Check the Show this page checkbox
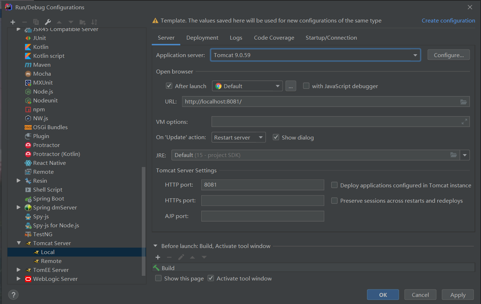481x304 pixels. click(159, 278)
